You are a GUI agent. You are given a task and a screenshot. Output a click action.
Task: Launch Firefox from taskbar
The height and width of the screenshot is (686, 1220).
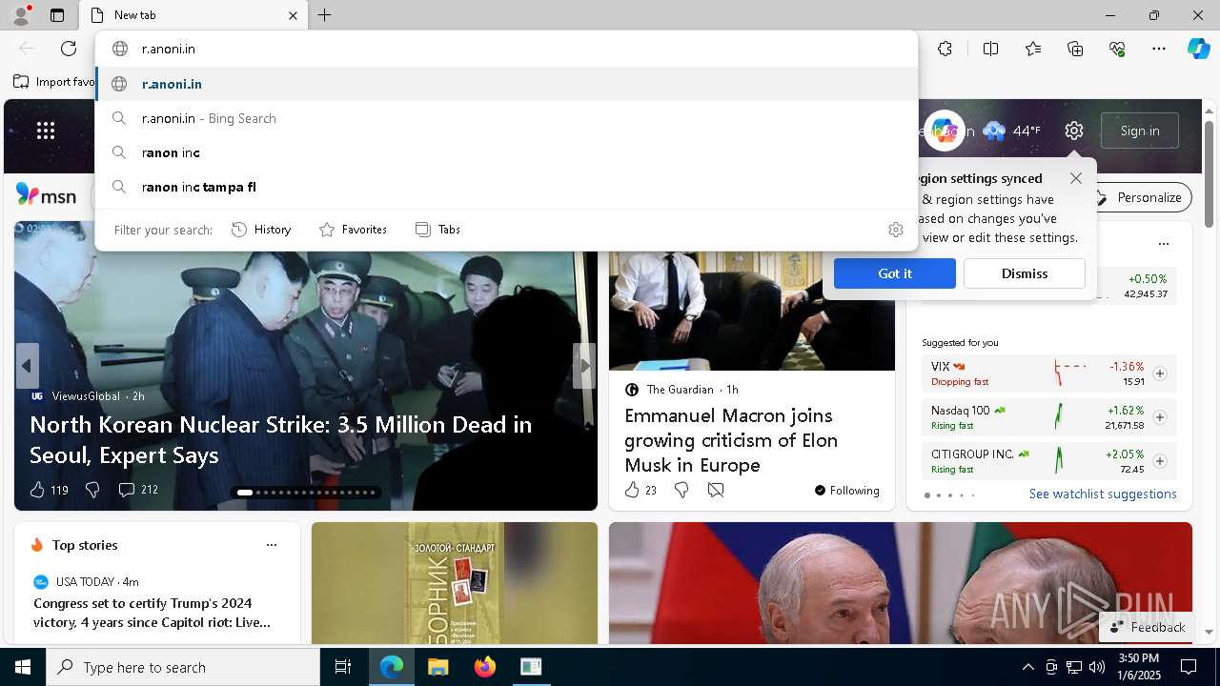click(485, 667)
